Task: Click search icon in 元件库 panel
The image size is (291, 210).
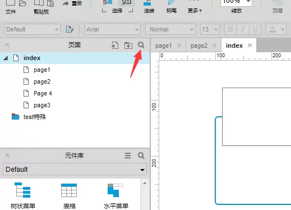Action: 141,156
